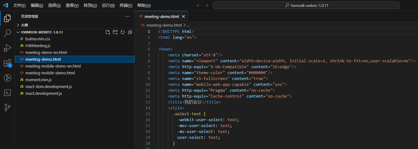Open explorer more actions ellipsis
Viewport: 418px width, 149px height.
pyautogui.click(x=127, y=16)
